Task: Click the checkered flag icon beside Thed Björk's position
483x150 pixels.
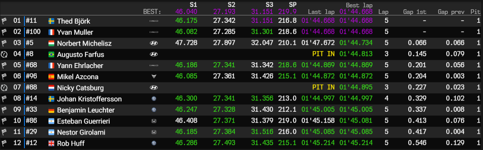Action: (x=5, y=21)
